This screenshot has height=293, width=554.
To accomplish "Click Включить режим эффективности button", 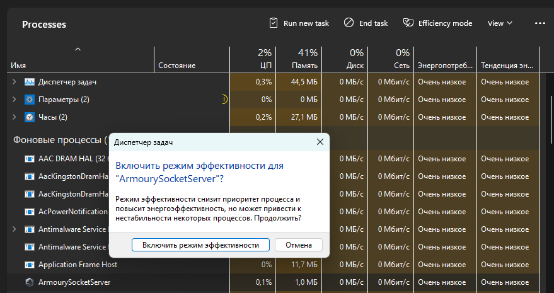I will (x=200, y=245).
